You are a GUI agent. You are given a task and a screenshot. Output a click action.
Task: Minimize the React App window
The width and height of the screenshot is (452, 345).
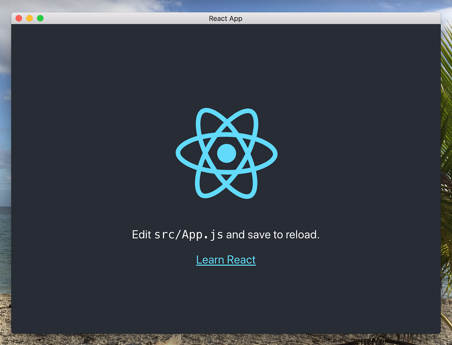pyautogui.click(x=29, y=18)
